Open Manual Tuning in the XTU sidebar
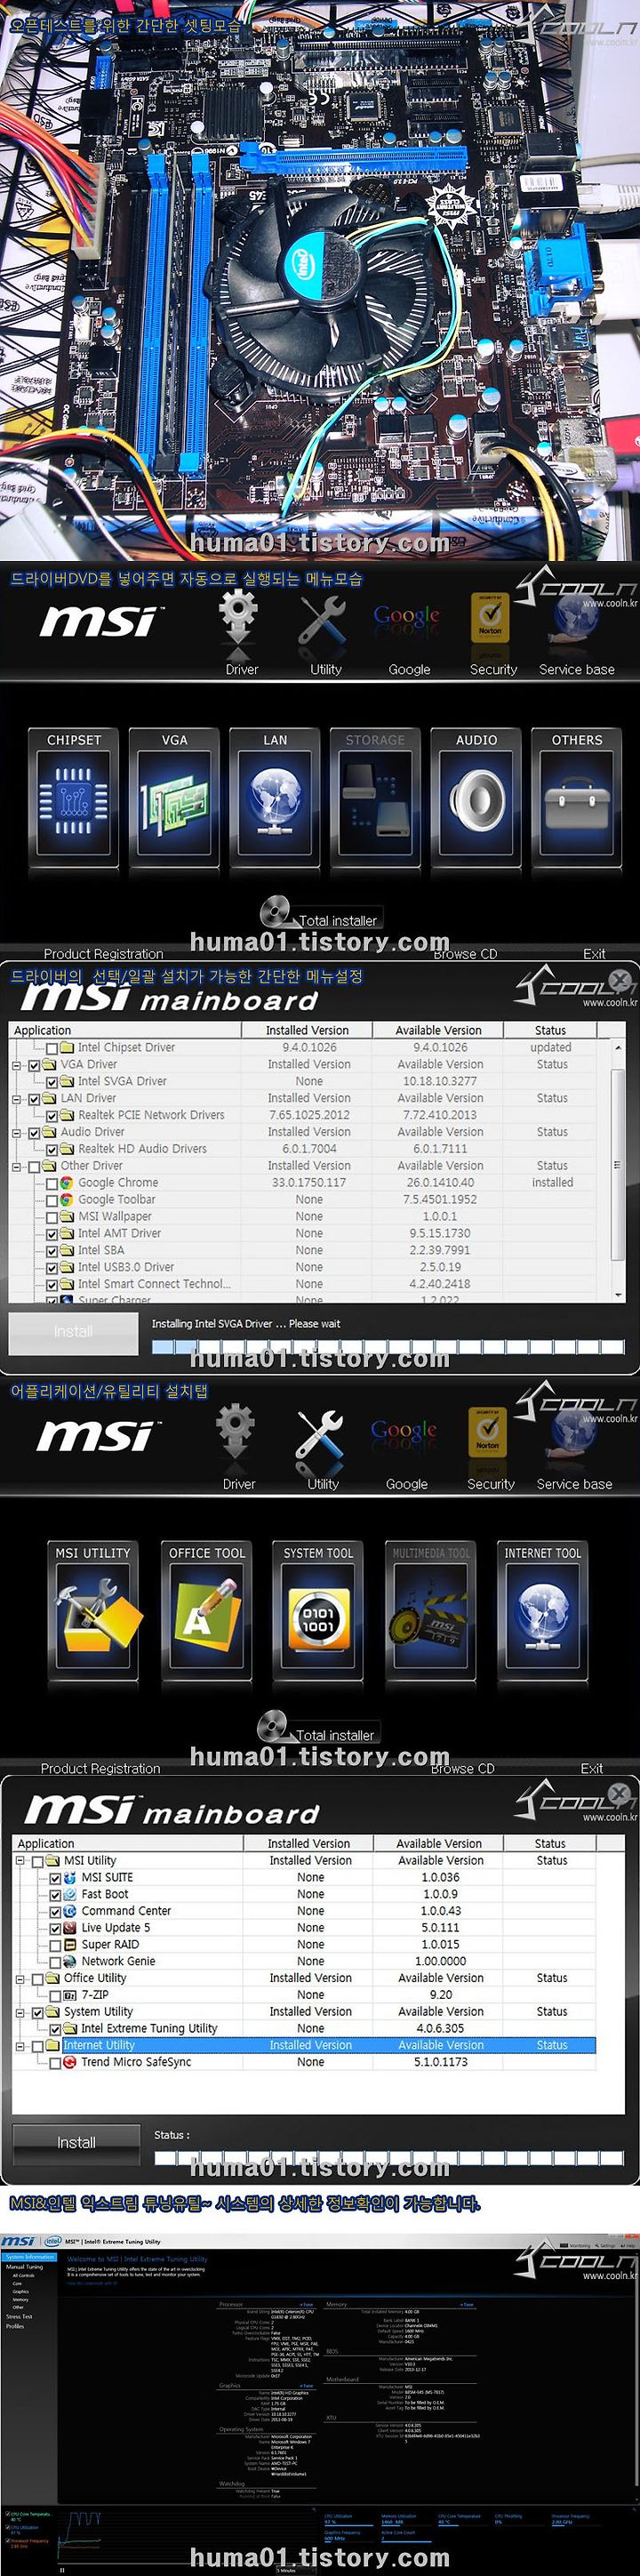 pos(24,2267)
